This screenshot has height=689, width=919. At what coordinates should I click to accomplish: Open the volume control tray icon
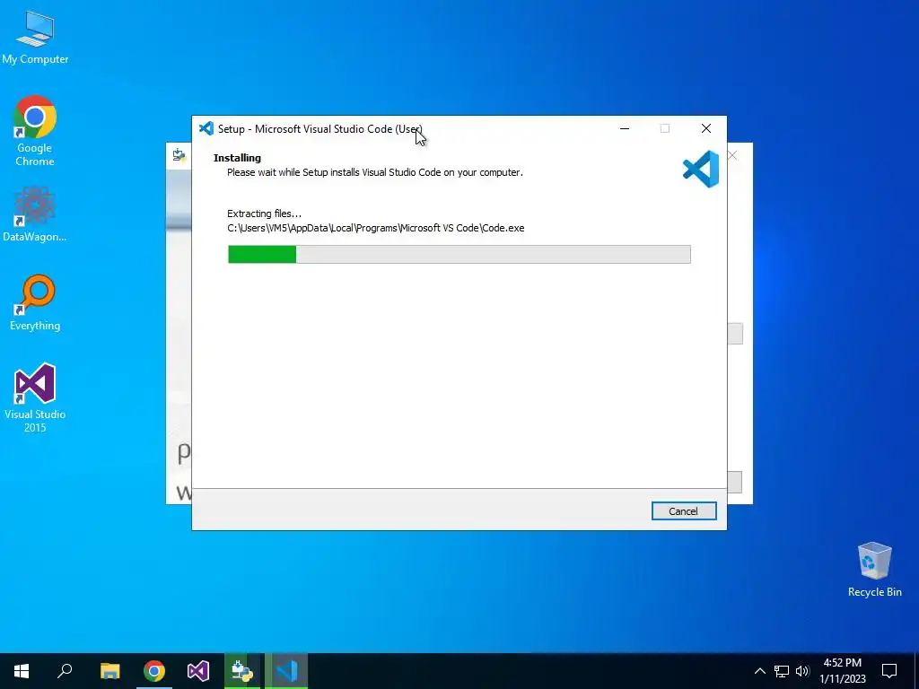[x=802, y=671]
